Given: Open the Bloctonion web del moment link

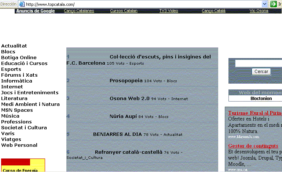Looking at the screenshot, I should 261,99.
